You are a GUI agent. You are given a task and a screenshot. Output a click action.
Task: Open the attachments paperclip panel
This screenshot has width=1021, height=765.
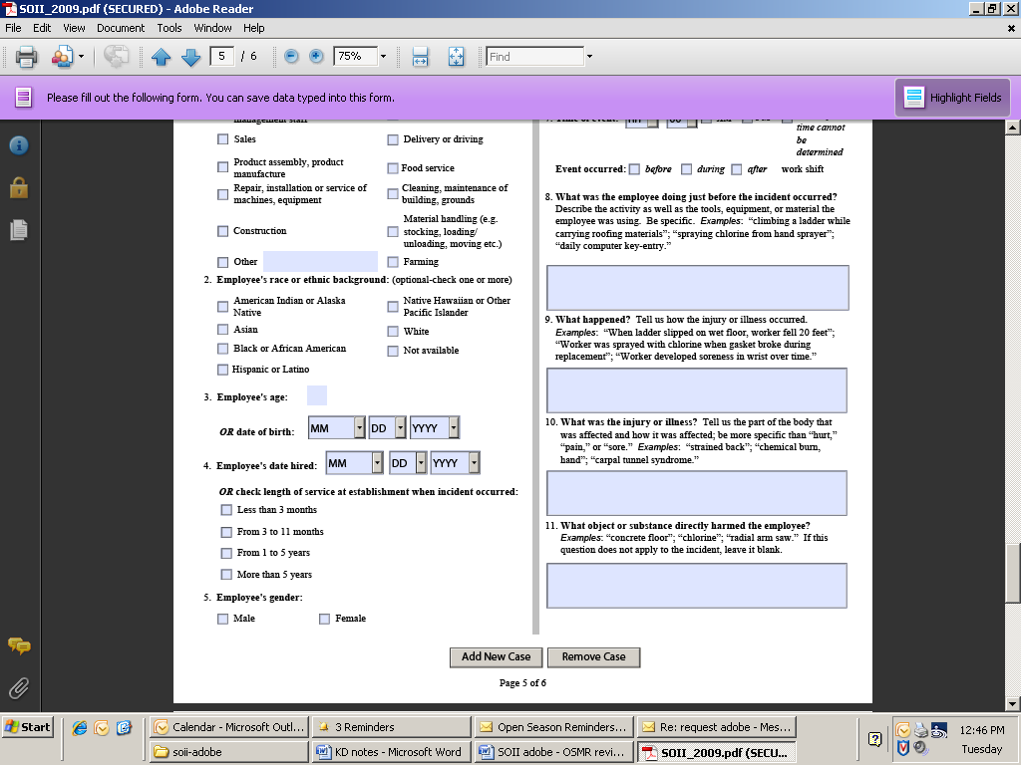coord(18,687)
